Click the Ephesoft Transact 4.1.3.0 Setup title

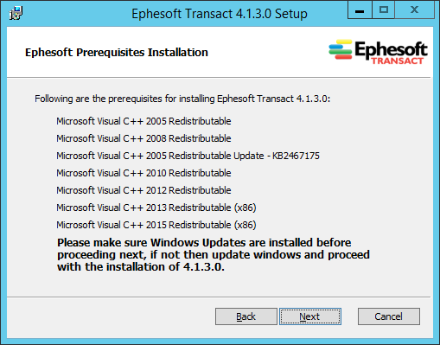(220, 14)
